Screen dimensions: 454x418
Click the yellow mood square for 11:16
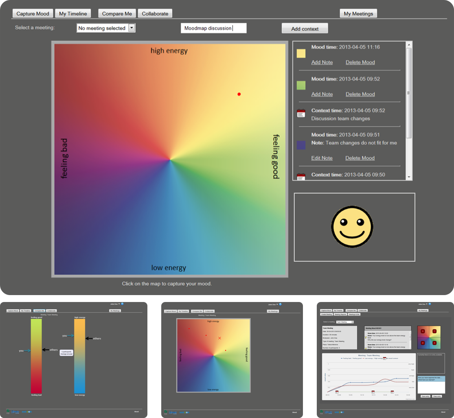tap(301, 54)
